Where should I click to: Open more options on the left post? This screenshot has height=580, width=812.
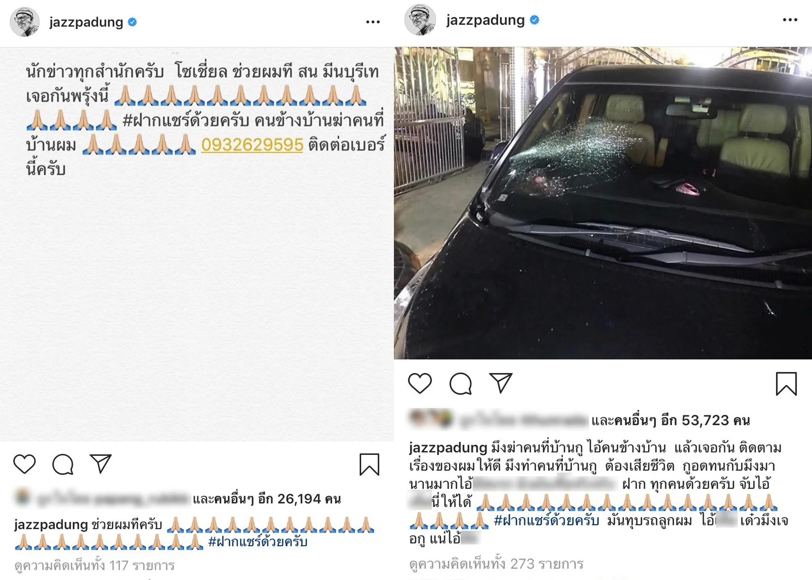373,22
